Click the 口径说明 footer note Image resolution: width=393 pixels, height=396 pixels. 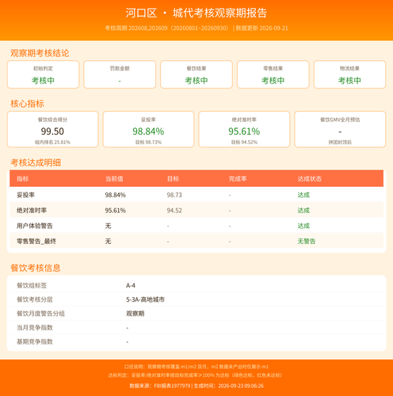point(196,367)
